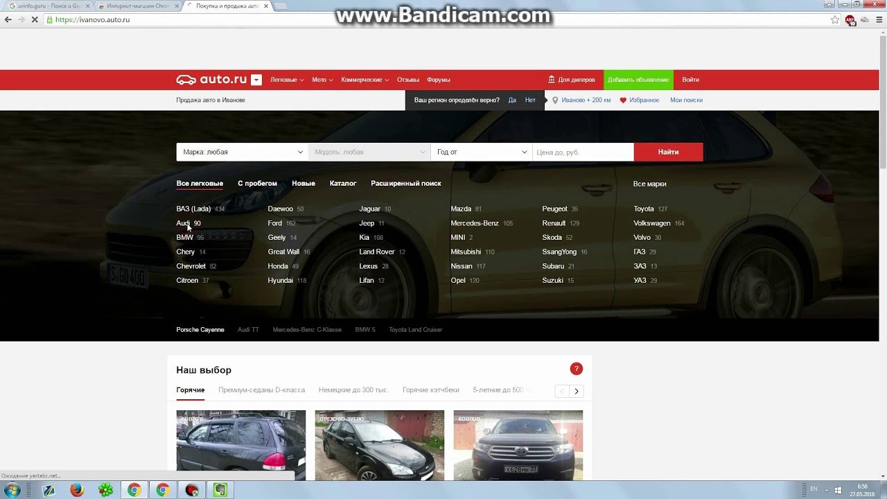Choose the Nissan brand link
Viewport: 887px width, 499px height.
tap(462, 266)
